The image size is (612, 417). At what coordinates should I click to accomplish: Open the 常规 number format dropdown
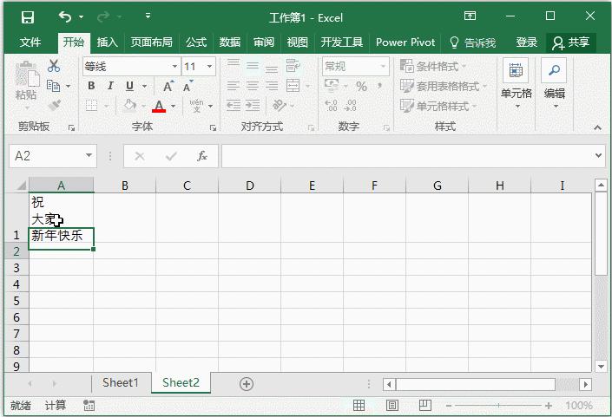[384, 67]
